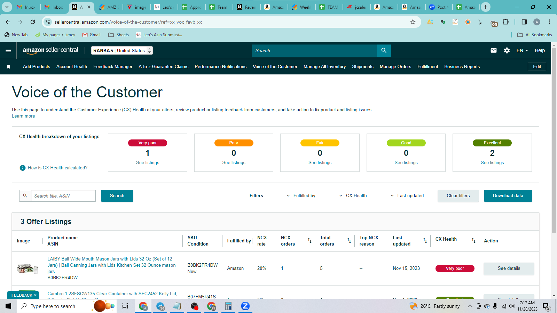Open Chrome three-dot menu

(x=549, y=22)
